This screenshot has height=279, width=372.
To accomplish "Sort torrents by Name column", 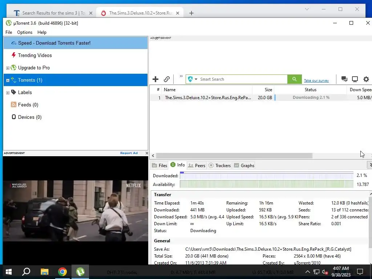I will 207,90.
